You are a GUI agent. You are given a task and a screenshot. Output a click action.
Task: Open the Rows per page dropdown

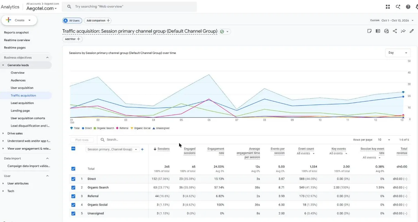[x=384, y=140]
